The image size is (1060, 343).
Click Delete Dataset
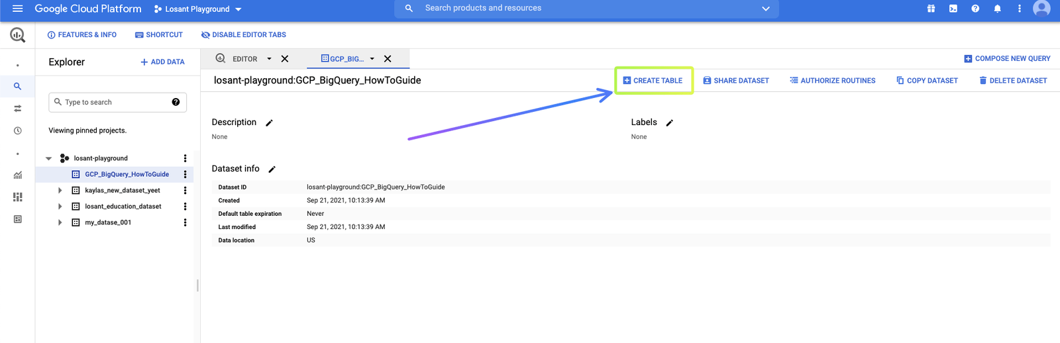tap(1013, 81)
